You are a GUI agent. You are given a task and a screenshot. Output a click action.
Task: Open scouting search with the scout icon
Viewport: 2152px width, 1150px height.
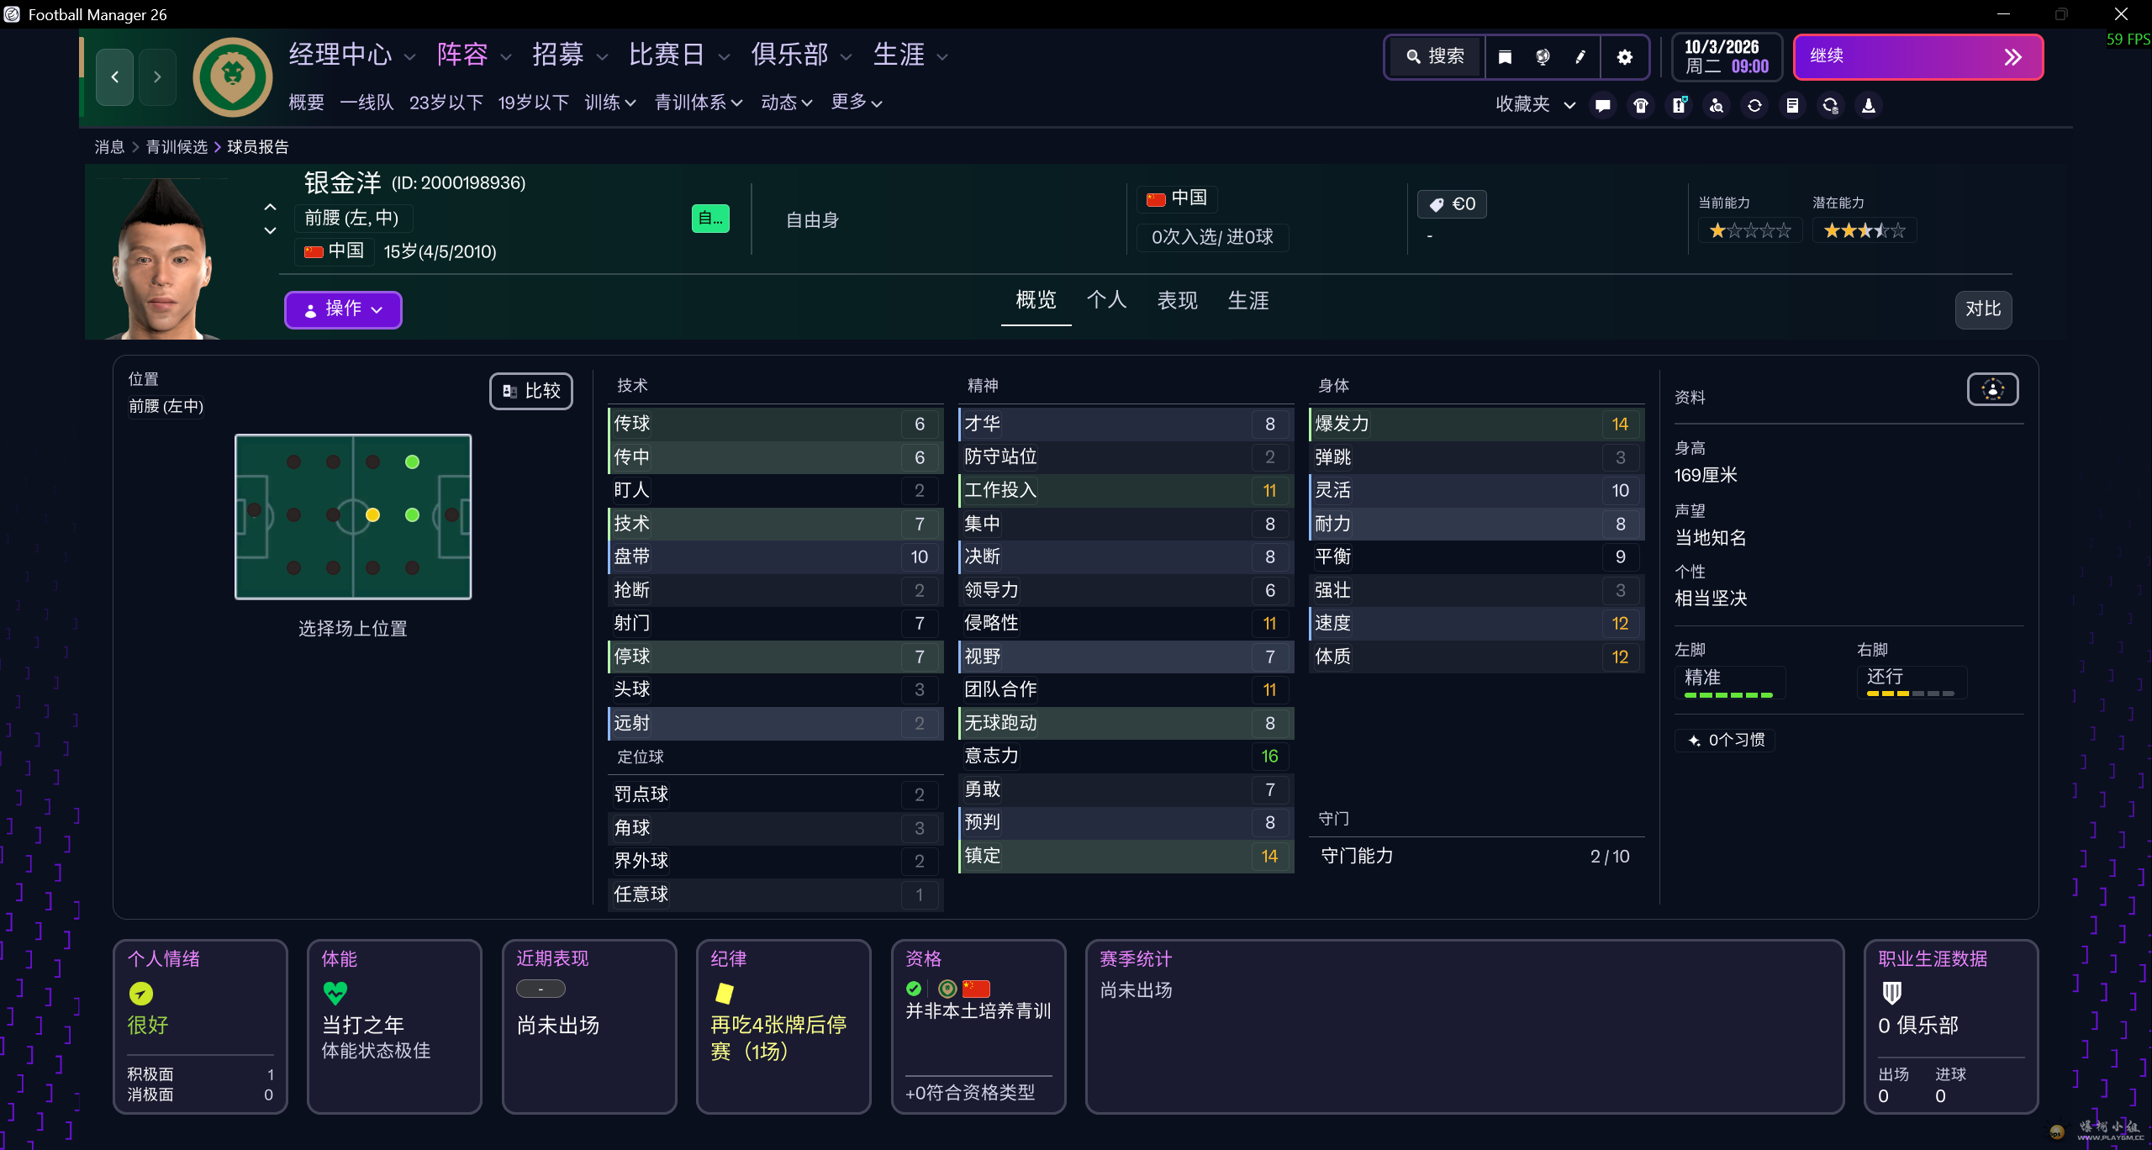(x=1717, y=105)
